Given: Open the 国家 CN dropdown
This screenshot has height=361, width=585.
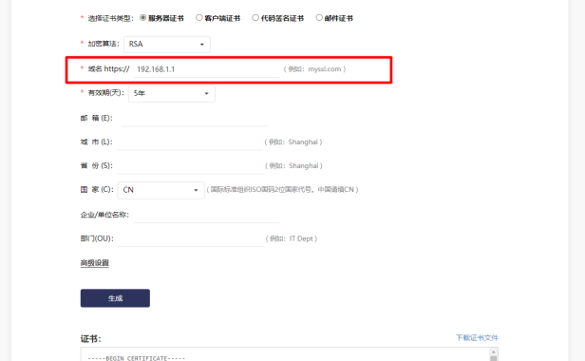Looking at the screenshot, I should click(160, 190).
